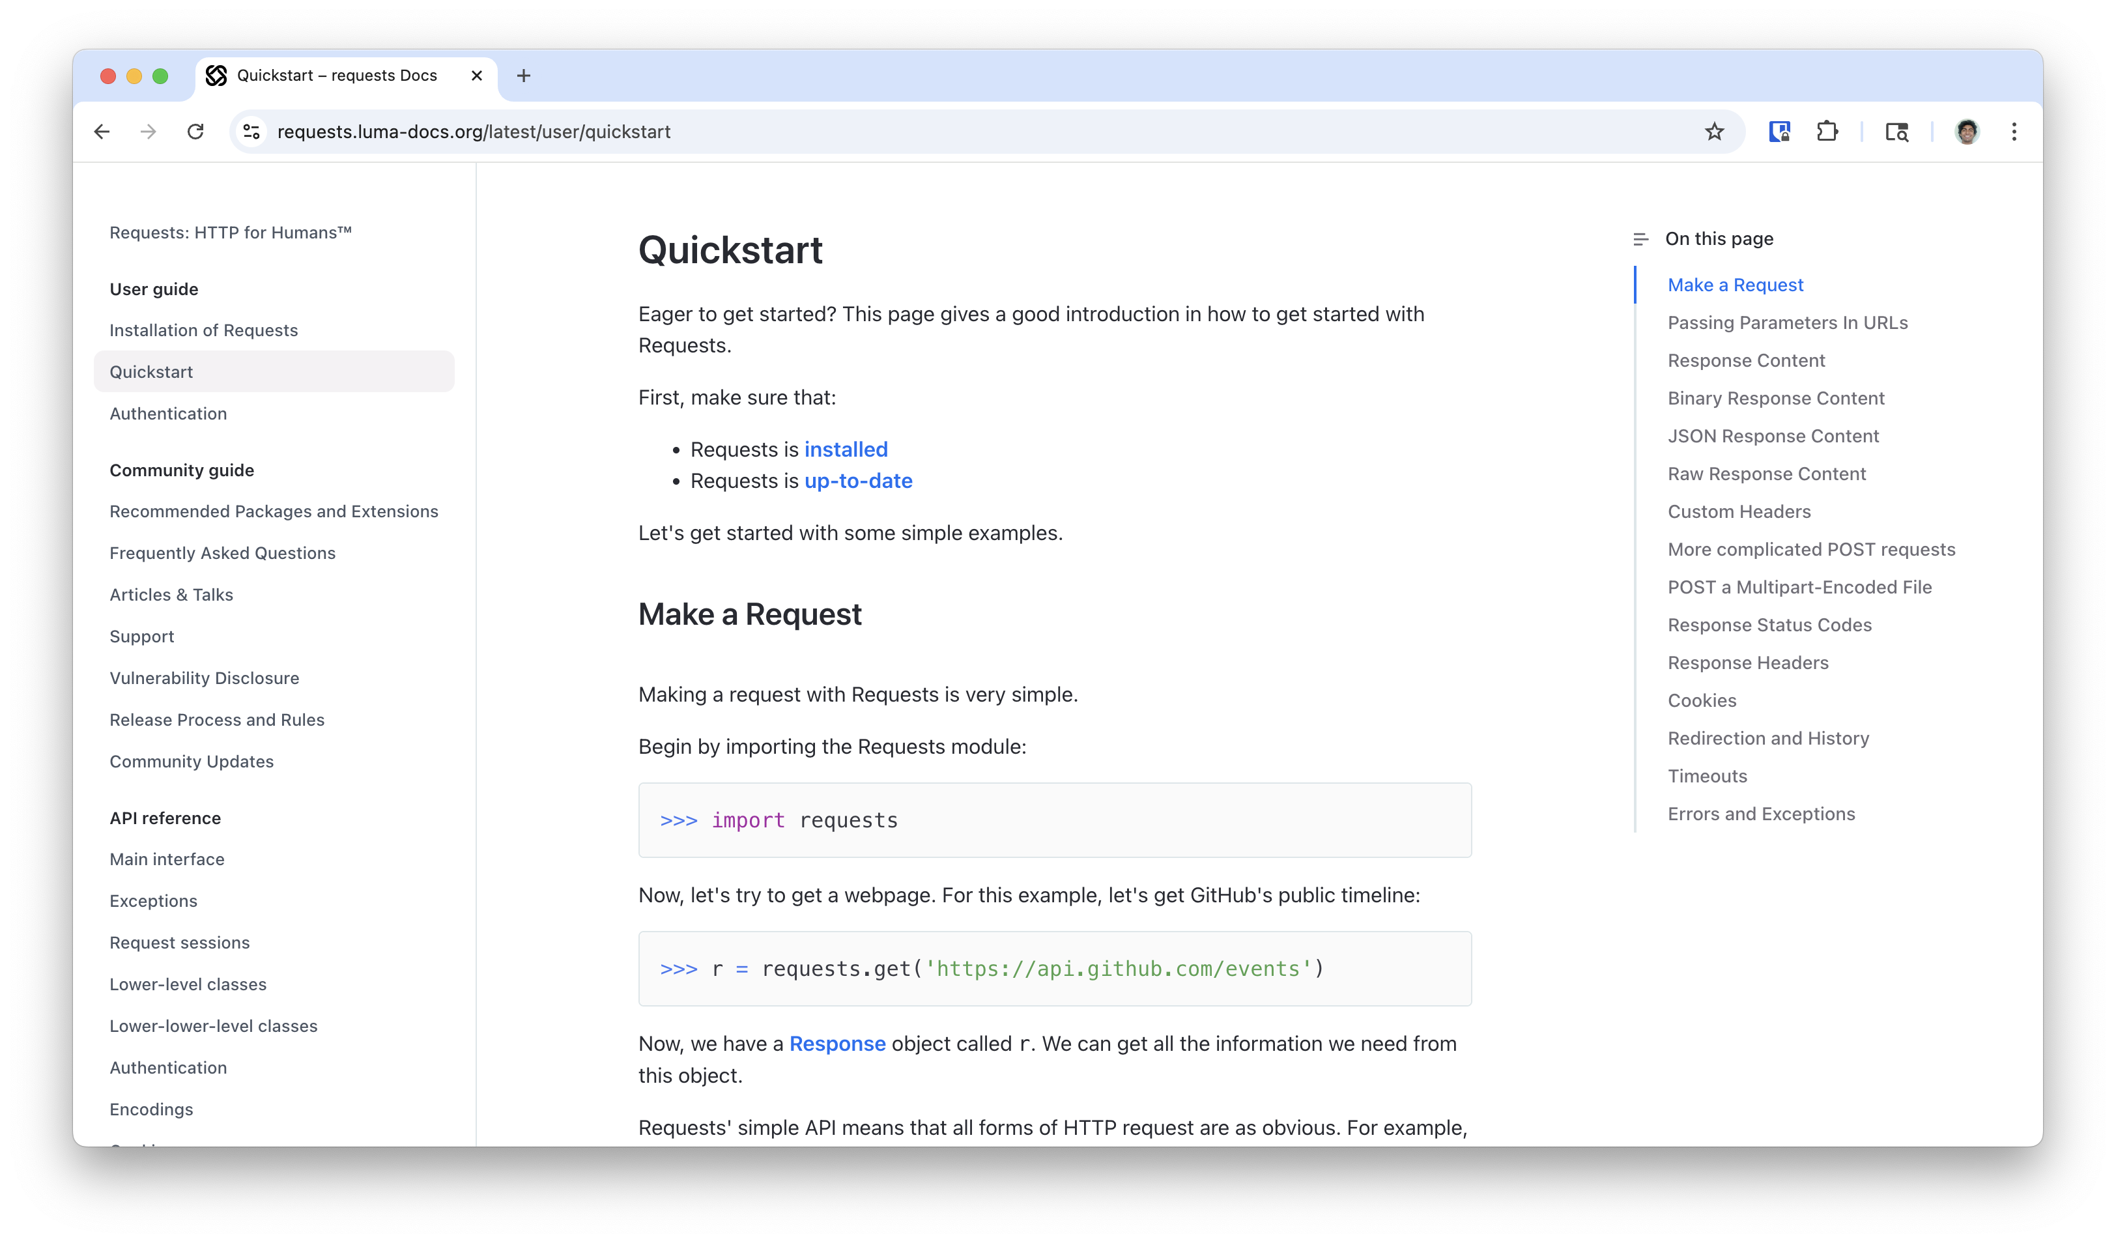Click the requests Docs tab favicon
2116x1243 pixels.
(217, 76)
